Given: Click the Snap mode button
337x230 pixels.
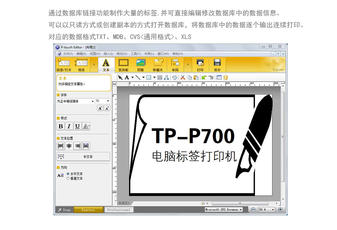Looking at the screenshot, I should (64, 210).
